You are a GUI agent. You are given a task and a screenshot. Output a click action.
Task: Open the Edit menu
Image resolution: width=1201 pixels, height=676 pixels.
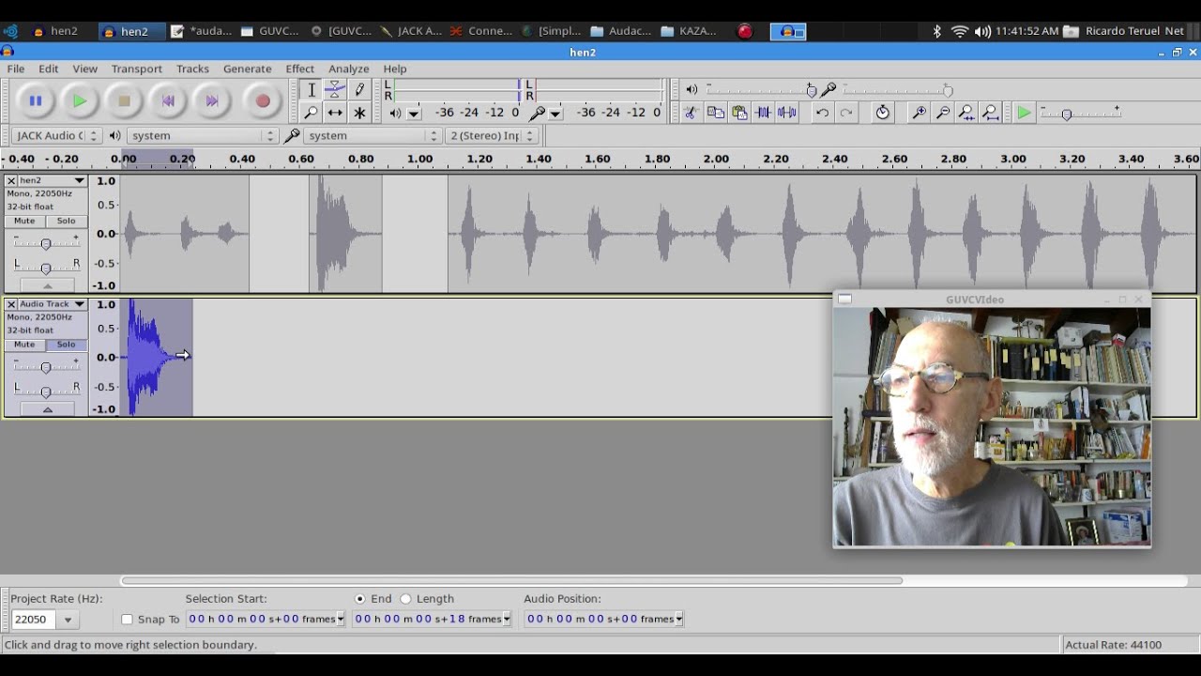[48, 69]
